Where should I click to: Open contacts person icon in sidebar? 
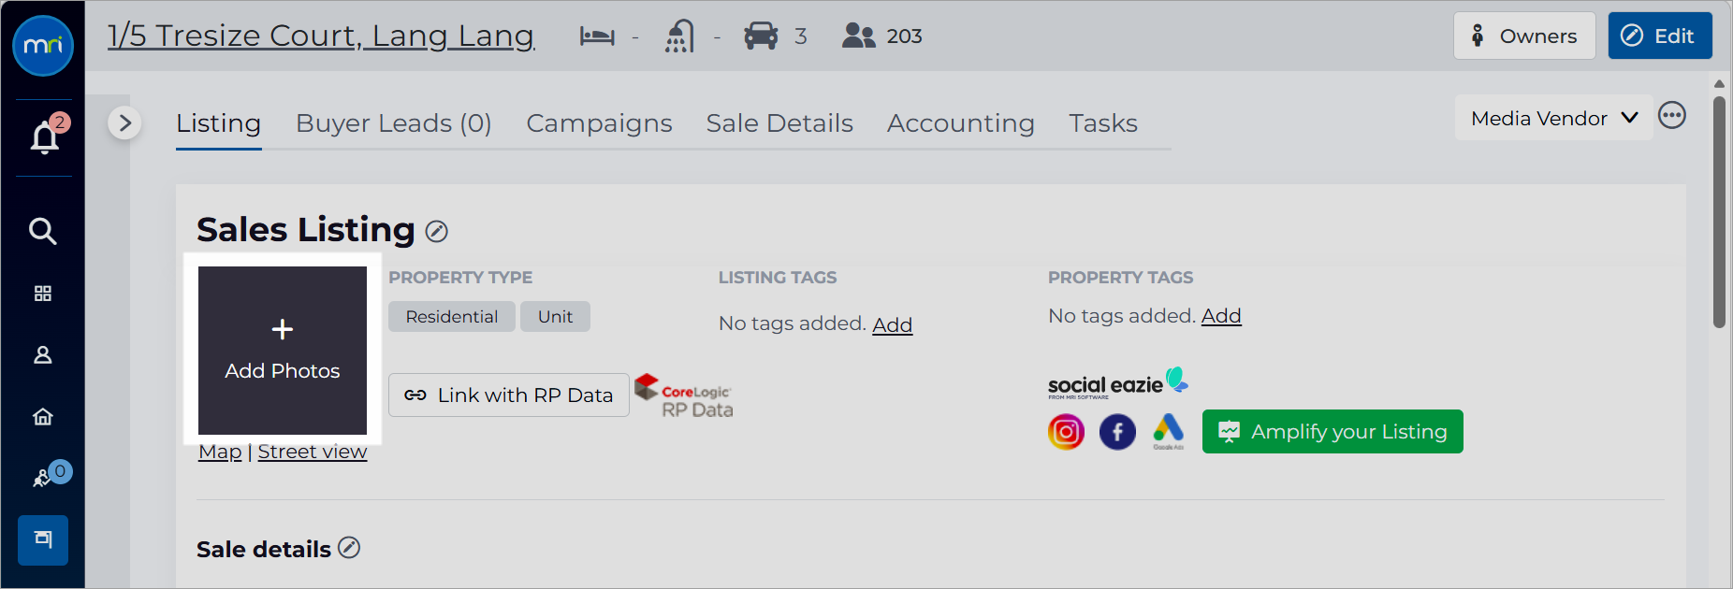point(43,355)
